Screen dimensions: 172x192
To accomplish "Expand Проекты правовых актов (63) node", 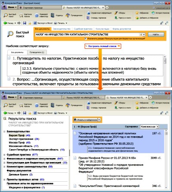I will 4,180.
